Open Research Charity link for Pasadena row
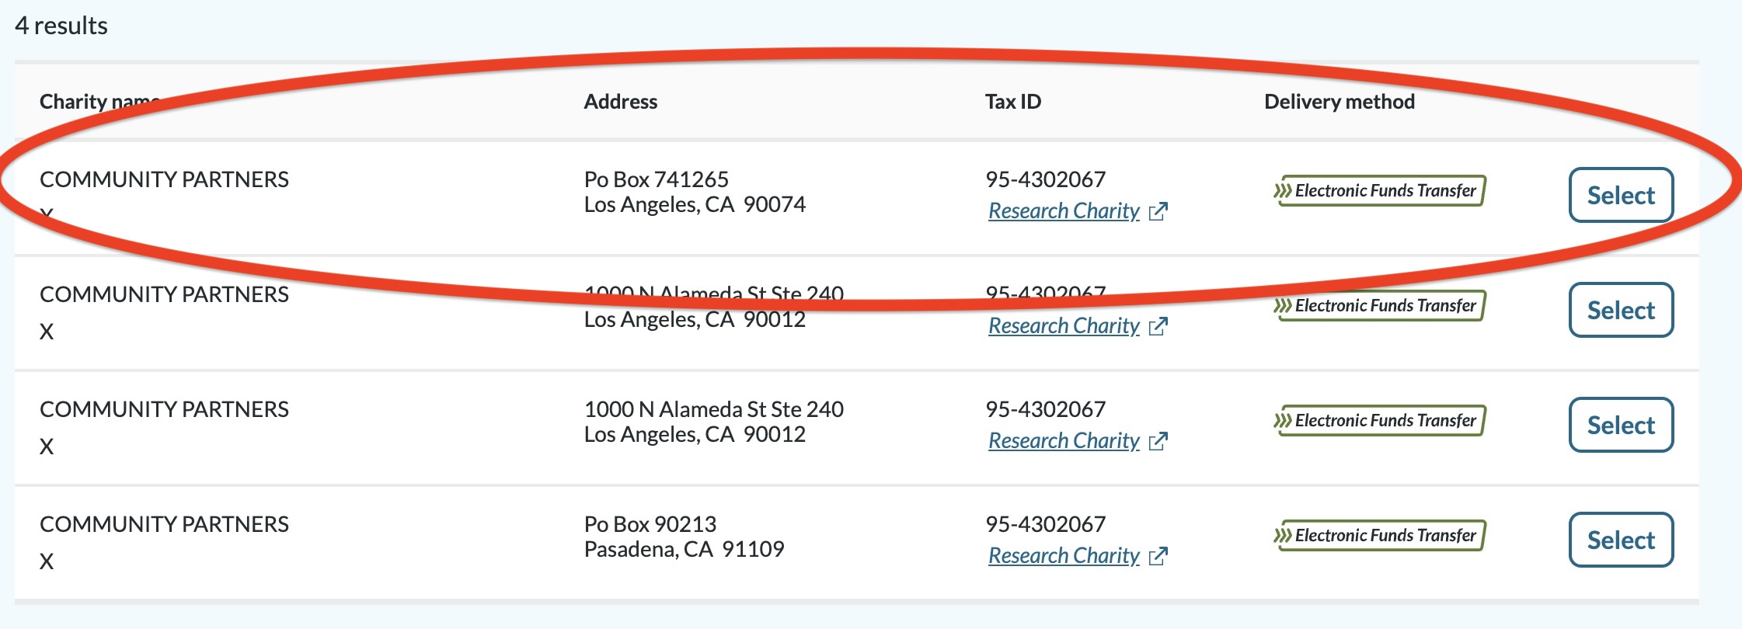Image resolution: width=1742 pixels, height=629 pixels. coord(1064,556)
